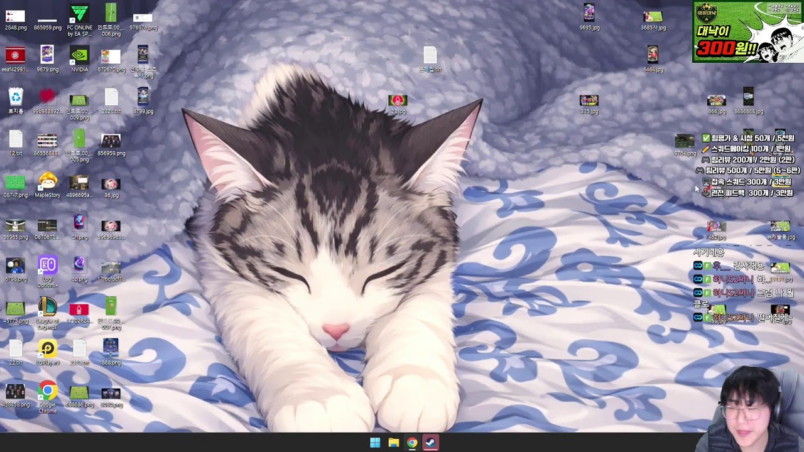Select the Google Chrome desktop shortcut
804x452 pixels.
click(x=47, y=392)
